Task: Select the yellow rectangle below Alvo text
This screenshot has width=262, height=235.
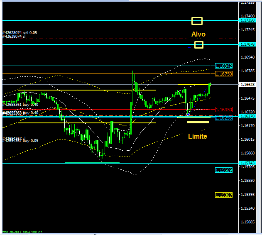Action: [199, 45]
